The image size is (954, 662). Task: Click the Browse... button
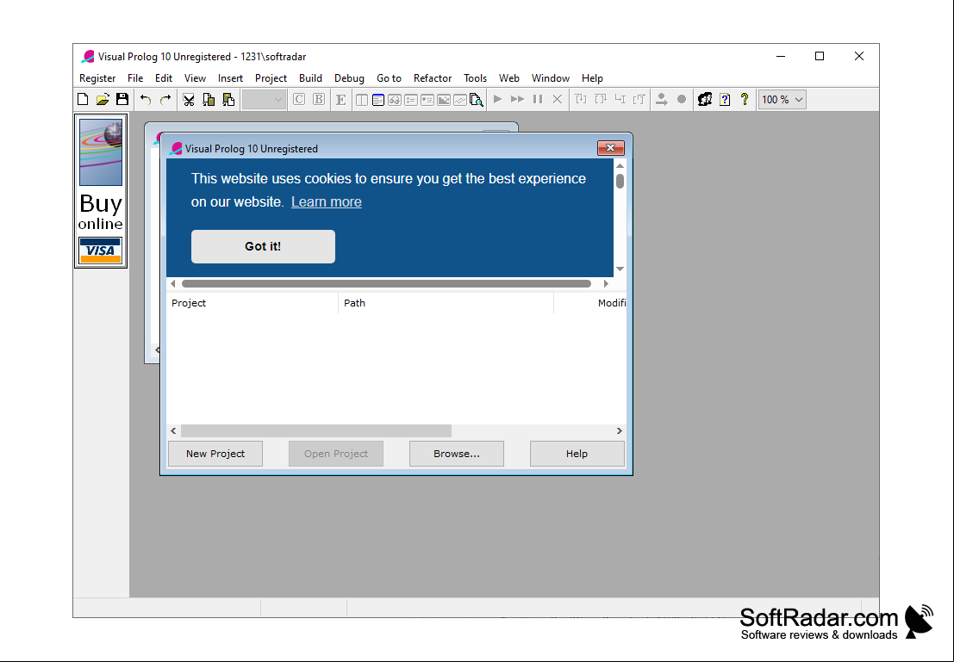pyautogui.click(x=456, y=454)
